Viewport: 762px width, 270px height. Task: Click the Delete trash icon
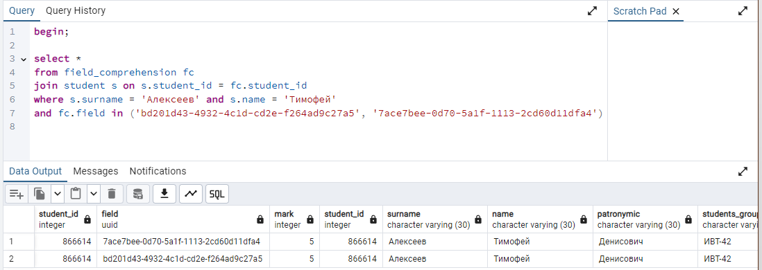[x=112, y=194]
